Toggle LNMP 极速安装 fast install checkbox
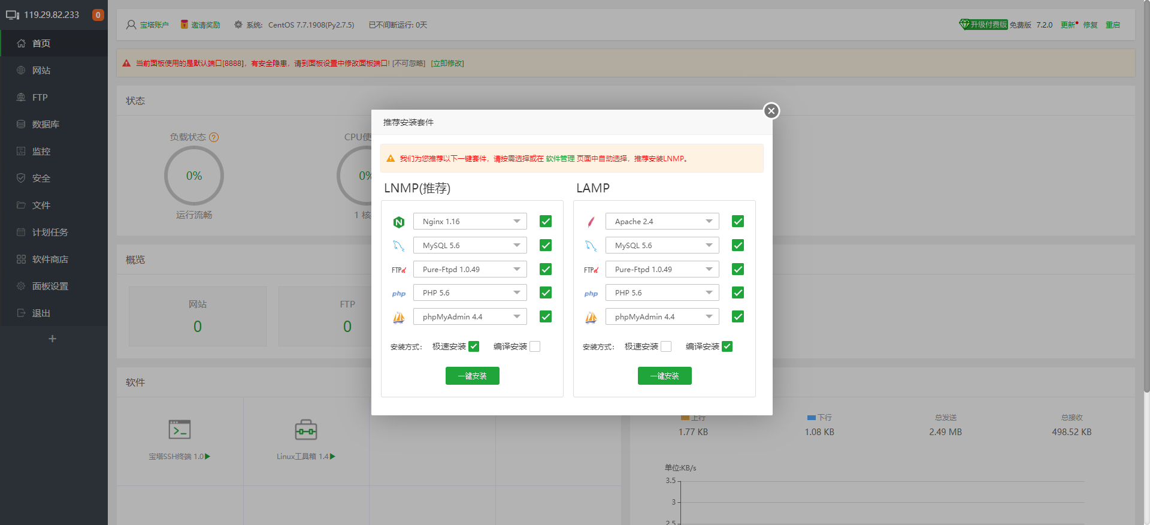1150x525 pixels. (474, 346)
